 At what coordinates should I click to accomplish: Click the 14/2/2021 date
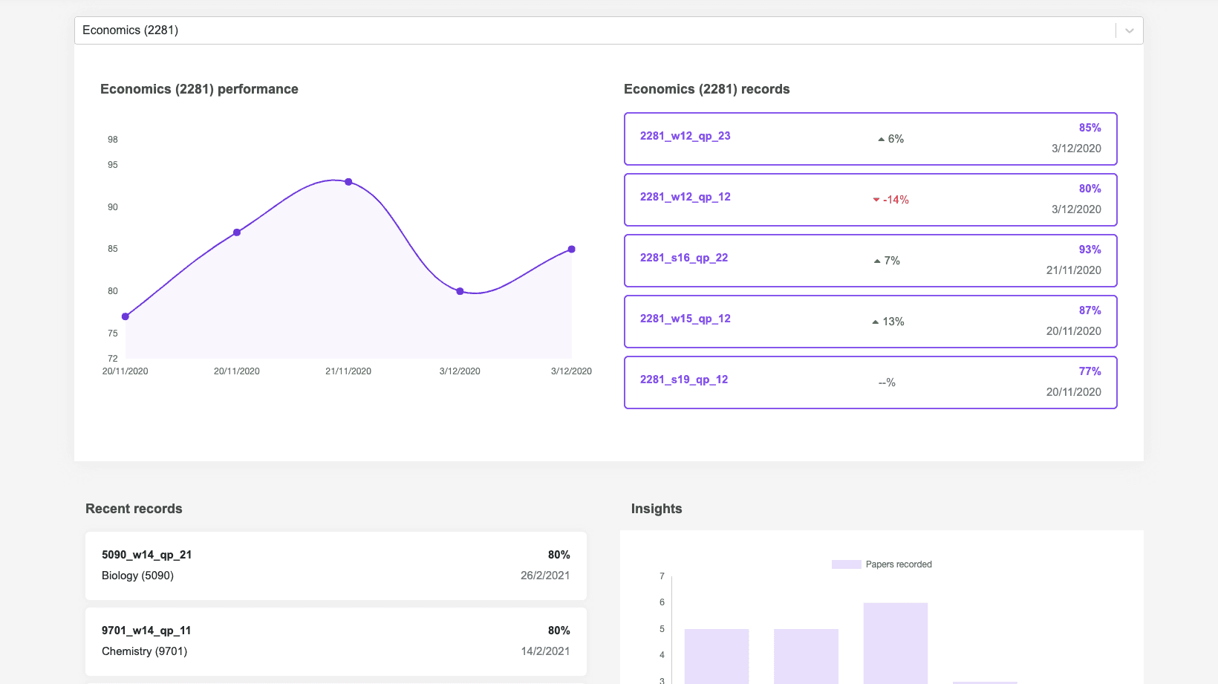pyautogui.click(x=545, y=651)
